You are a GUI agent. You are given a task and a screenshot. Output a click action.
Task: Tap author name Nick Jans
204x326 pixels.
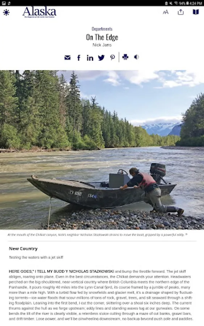[102, 45]
